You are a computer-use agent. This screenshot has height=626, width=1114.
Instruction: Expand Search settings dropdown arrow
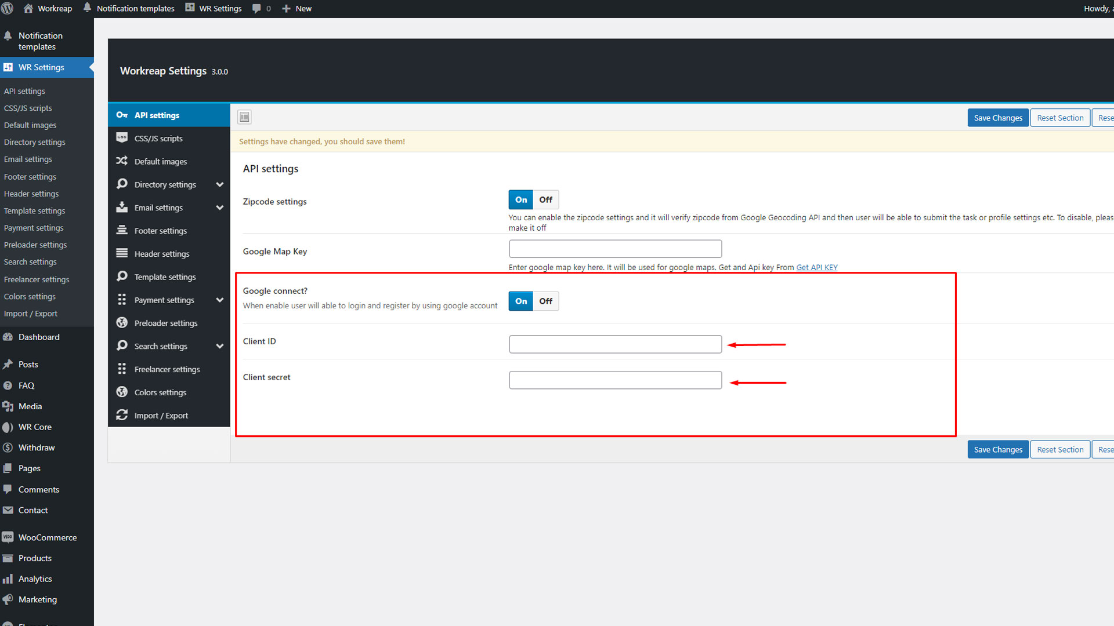219,346
